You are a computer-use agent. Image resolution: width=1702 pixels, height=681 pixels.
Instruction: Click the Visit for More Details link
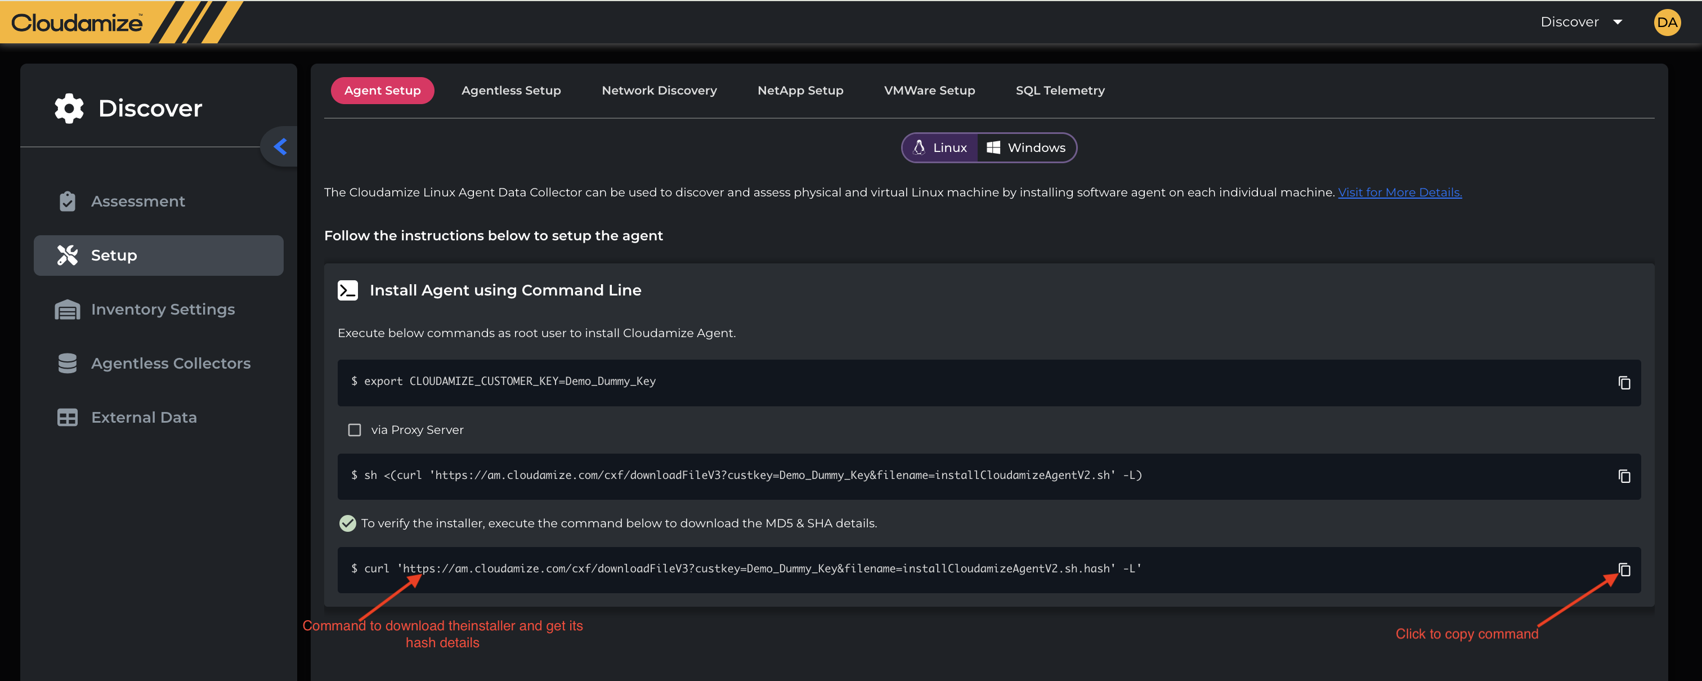pos(1399,192)
